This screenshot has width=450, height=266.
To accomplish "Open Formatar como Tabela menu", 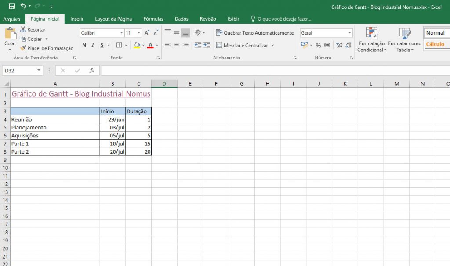I will [405, 40].
